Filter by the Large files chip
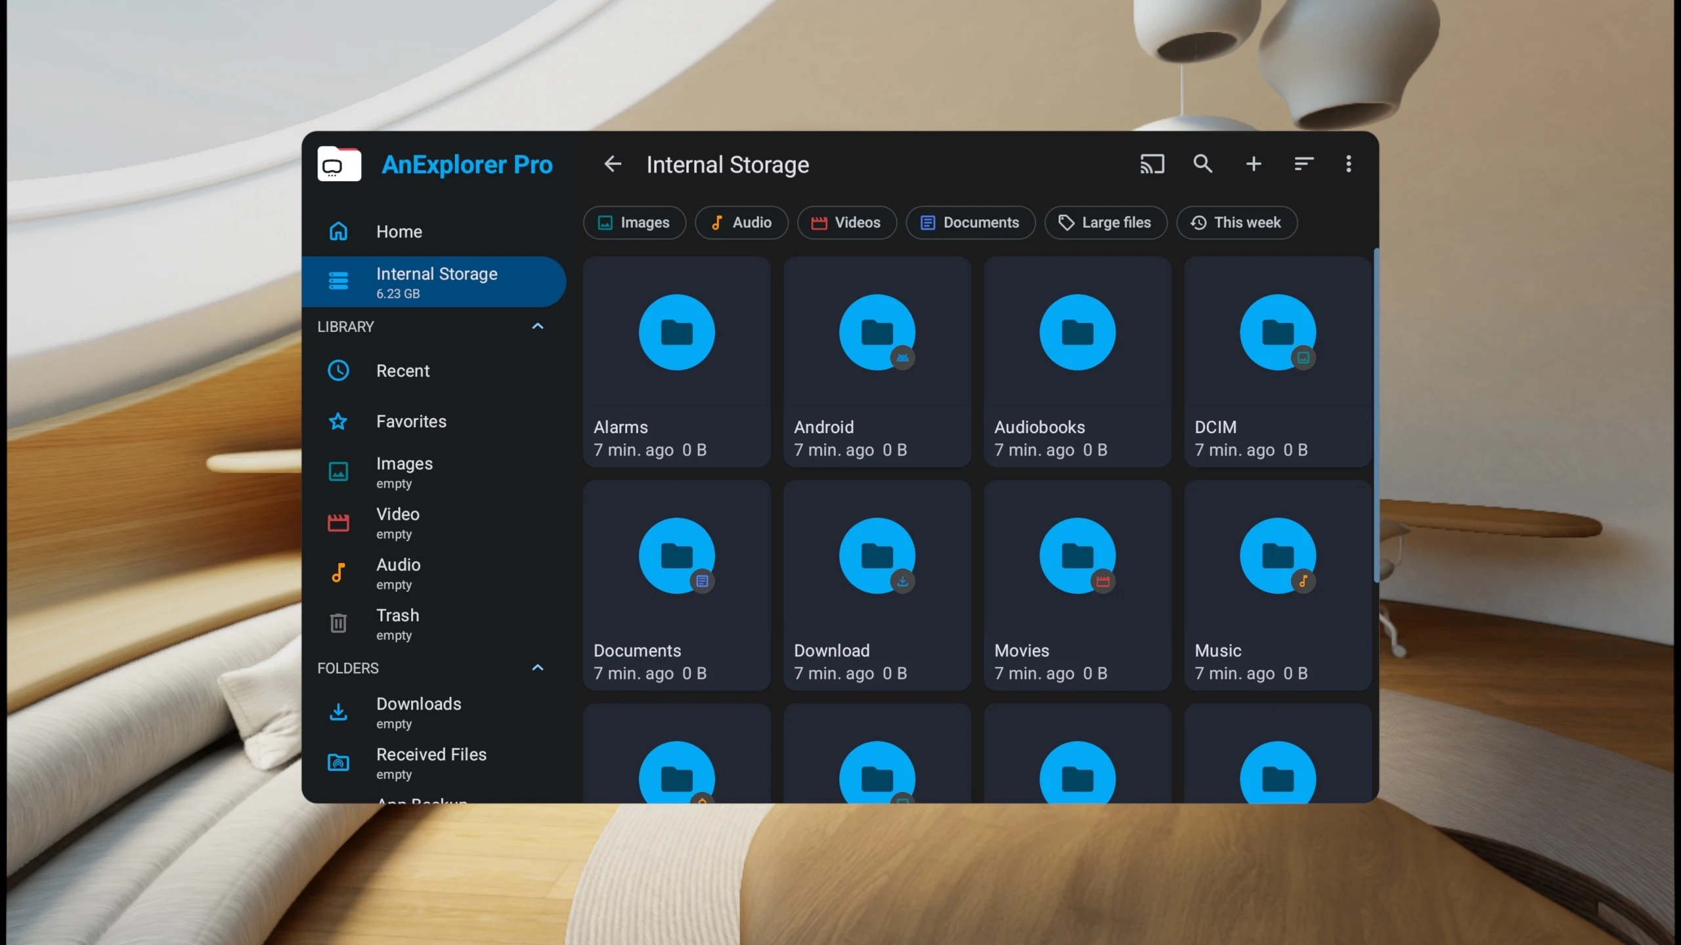1681x945 pixels. 1105,223
